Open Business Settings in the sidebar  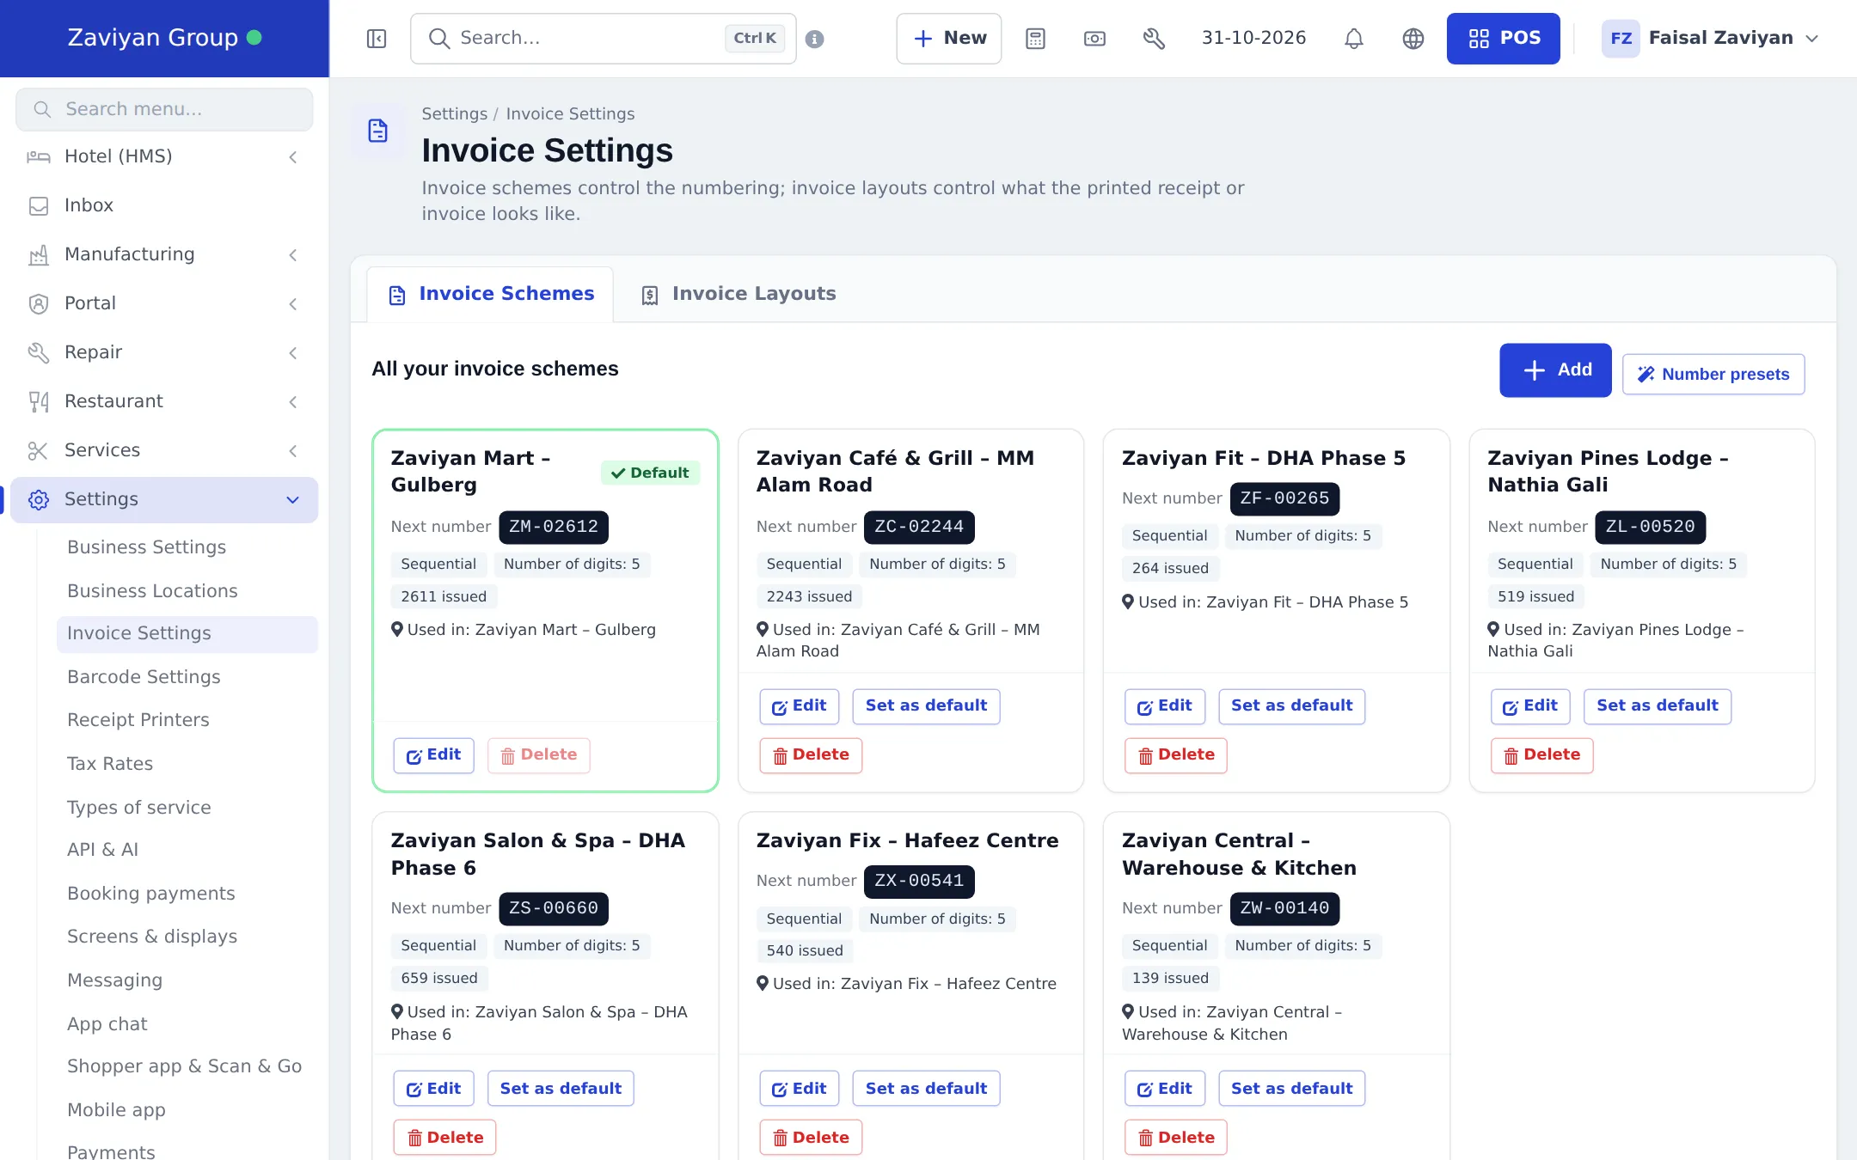(147, 547)
